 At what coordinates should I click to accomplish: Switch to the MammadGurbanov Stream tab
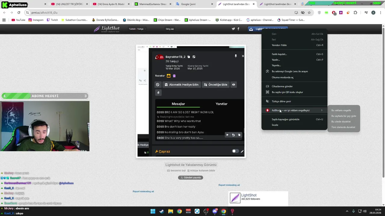[x=152, y=4]
